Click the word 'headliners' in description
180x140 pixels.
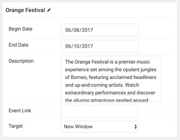coord(145,77)
